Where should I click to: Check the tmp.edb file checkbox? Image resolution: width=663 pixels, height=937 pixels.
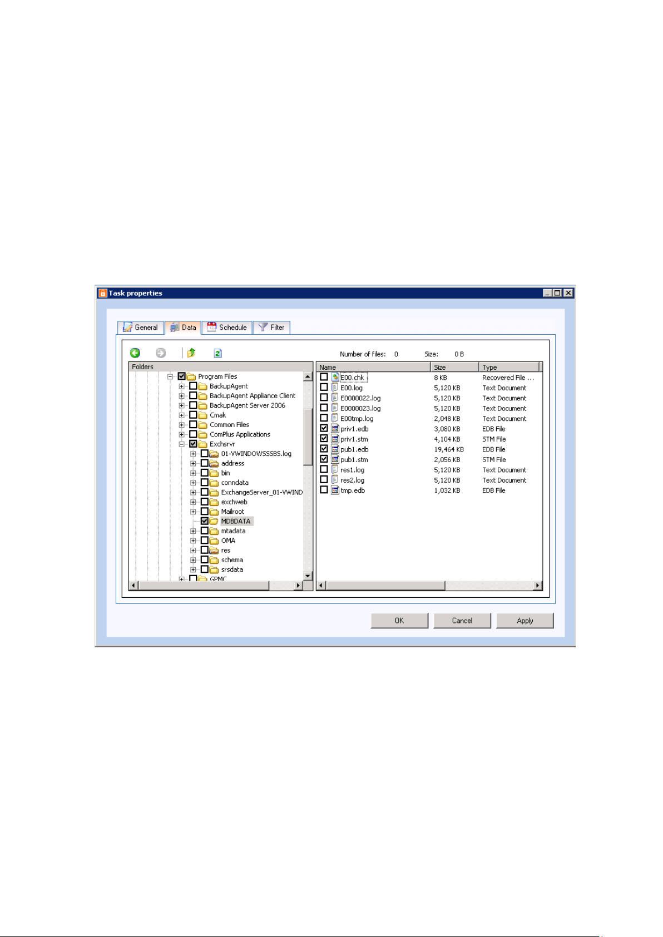pos(324,490)
